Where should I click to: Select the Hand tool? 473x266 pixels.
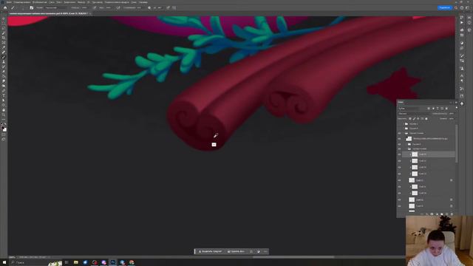4,110
